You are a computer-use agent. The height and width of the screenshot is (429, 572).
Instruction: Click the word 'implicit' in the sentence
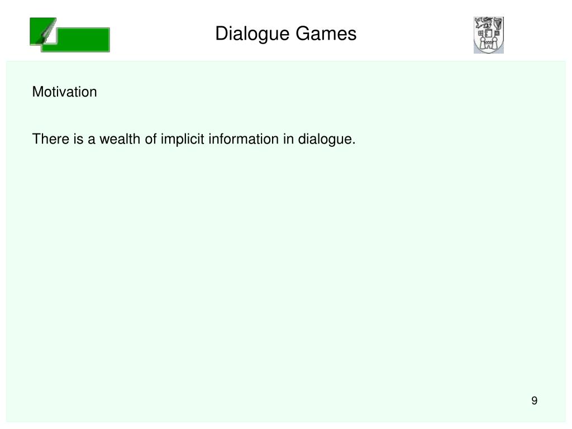[x=183, y=139]
